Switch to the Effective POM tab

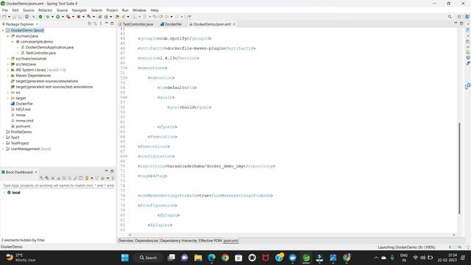210,241
